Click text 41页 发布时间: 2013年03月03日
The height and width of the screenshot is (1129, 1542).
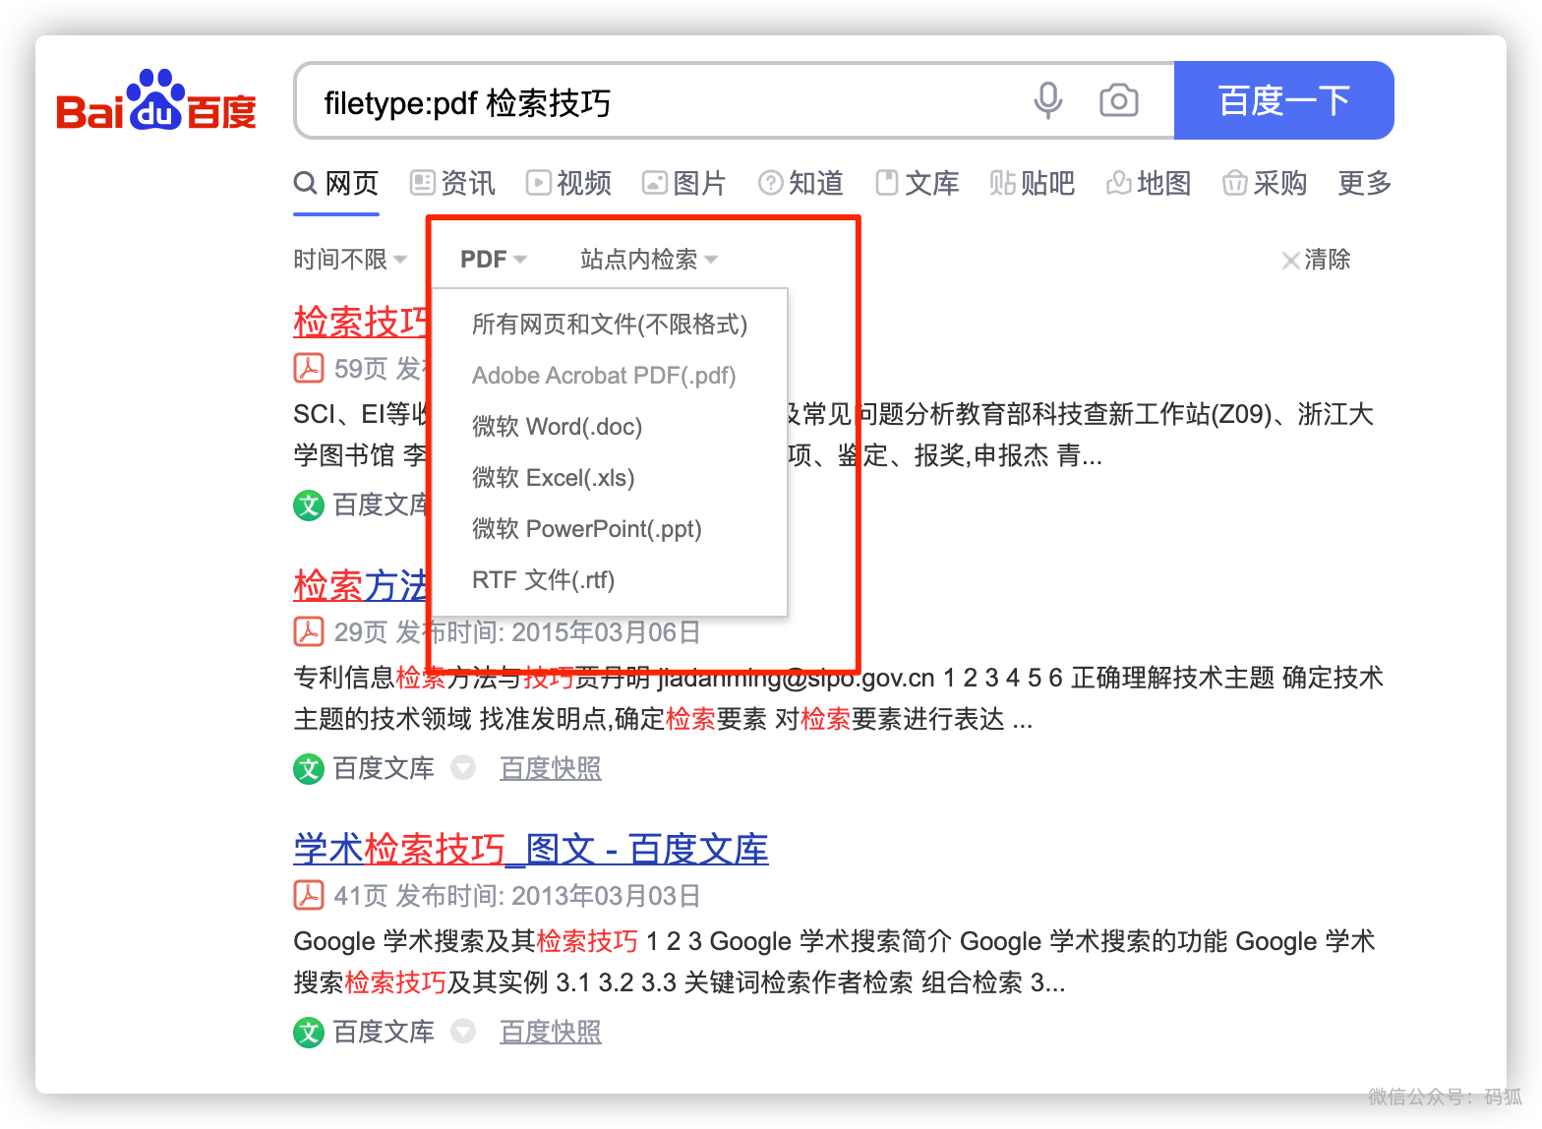517,895
